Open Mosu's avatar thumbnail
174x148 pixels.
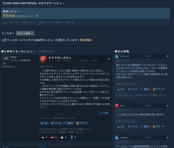[x=6, y=59]
